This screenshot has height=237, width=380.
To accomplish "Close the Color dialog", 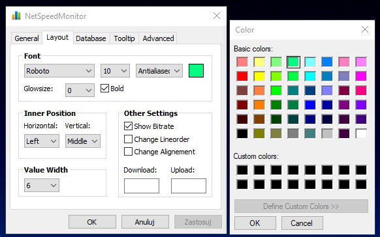I will click(365, 29).
